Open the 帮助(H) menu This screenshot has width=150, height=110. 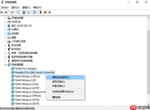(x=37, y=8)
